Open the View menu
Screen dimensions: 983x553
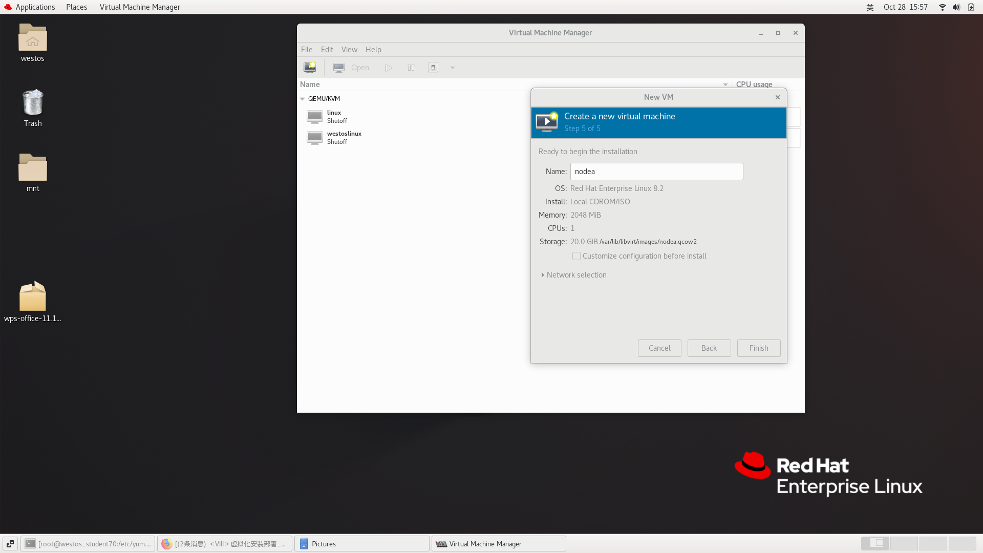(x=349, y=50)
